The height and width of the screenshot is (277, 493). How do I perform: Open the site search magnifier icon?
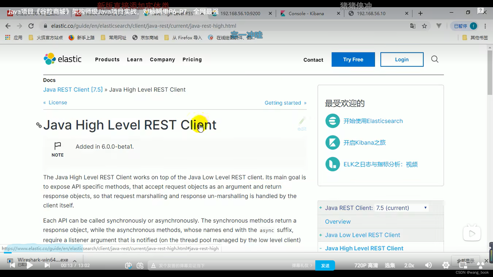coord(435,59)
